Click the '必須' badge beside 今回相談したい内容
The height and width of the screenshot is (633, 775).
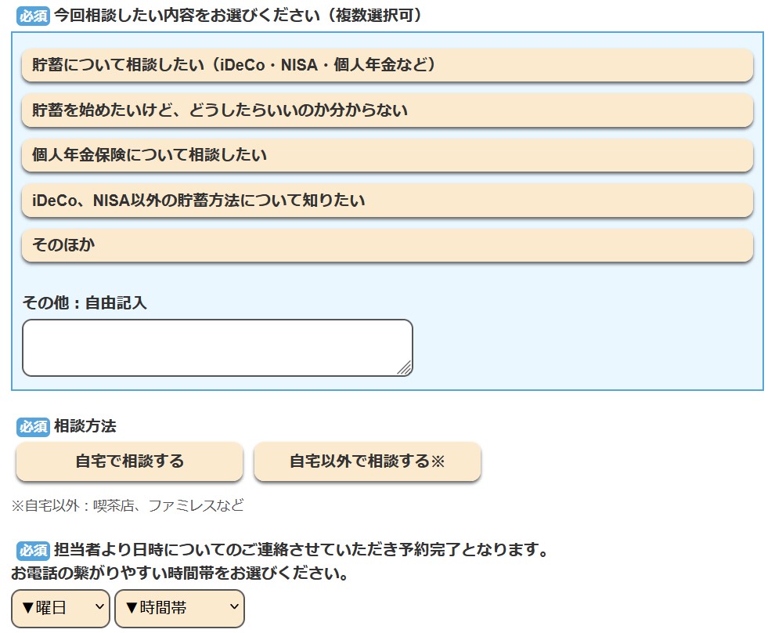click(34, 16)
